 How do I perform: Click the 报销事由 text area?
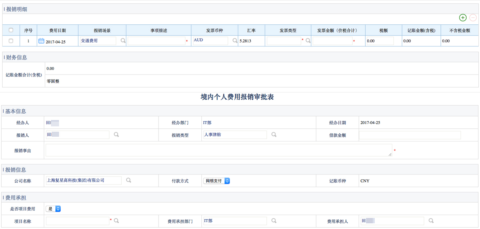pos(219,150)
